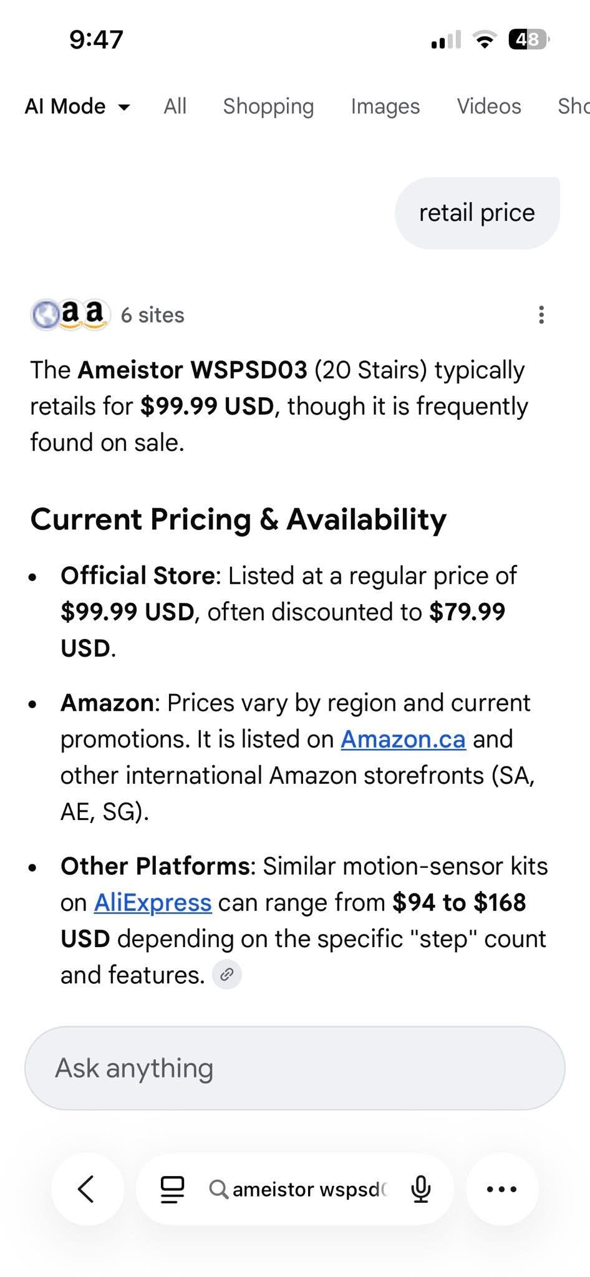Image resolution: width=590 pixels, height=1277 pixels.
Task: Switch to the All tab
Action: 175,107
